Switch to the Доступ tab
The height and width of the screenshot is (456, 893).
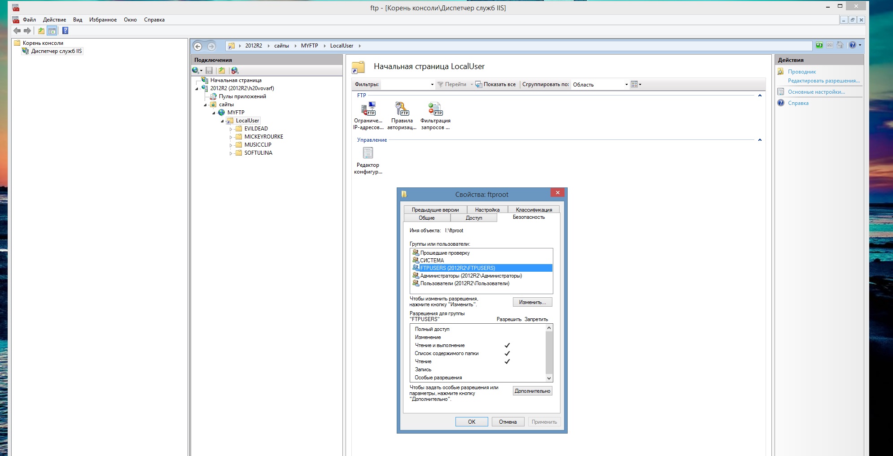pyautogui.click(x=473, y=218)
